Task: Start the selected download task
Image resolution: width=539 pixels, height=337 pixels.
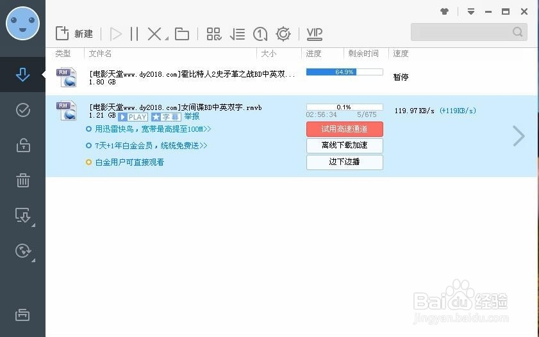Action: click(116, 34)
